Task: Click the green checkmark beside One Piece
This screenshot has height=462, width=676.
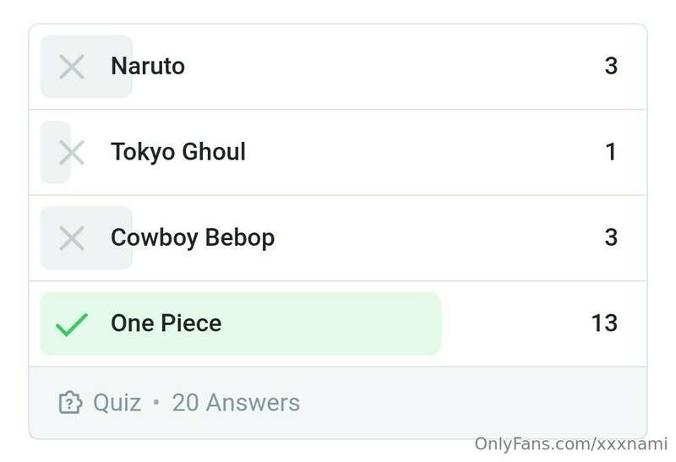Action: tap(72, 324)
